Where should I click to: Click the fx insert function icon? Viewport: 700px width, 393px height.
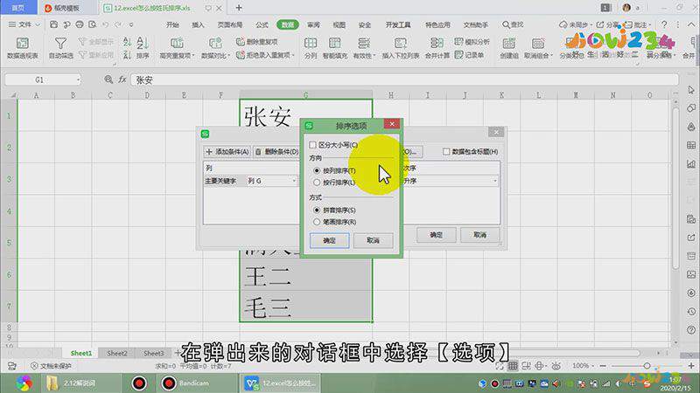point(122,79)
